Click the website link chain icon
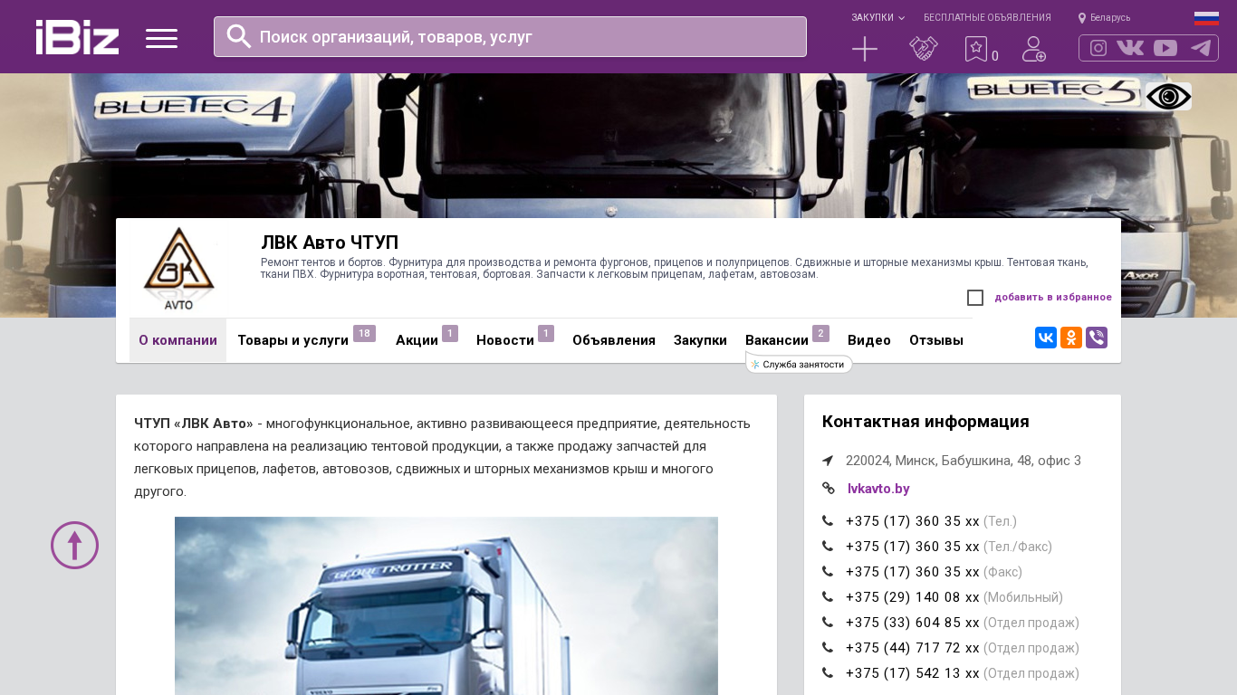Screen dimensions: 1237x695 tap(829, 489)
